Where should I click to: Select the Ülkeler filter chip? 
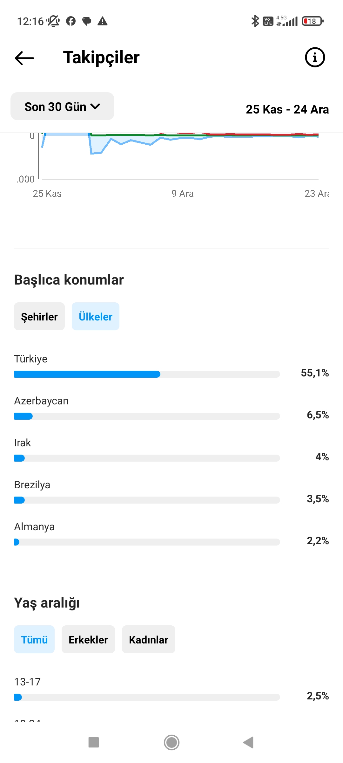[x=96, y=317]
